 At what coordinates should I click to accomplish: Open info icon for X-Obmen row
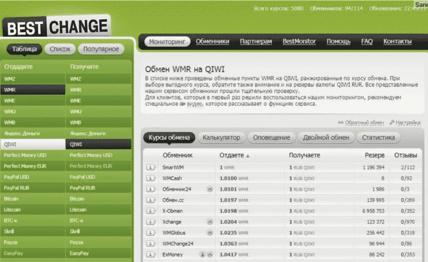pos(151,211)
